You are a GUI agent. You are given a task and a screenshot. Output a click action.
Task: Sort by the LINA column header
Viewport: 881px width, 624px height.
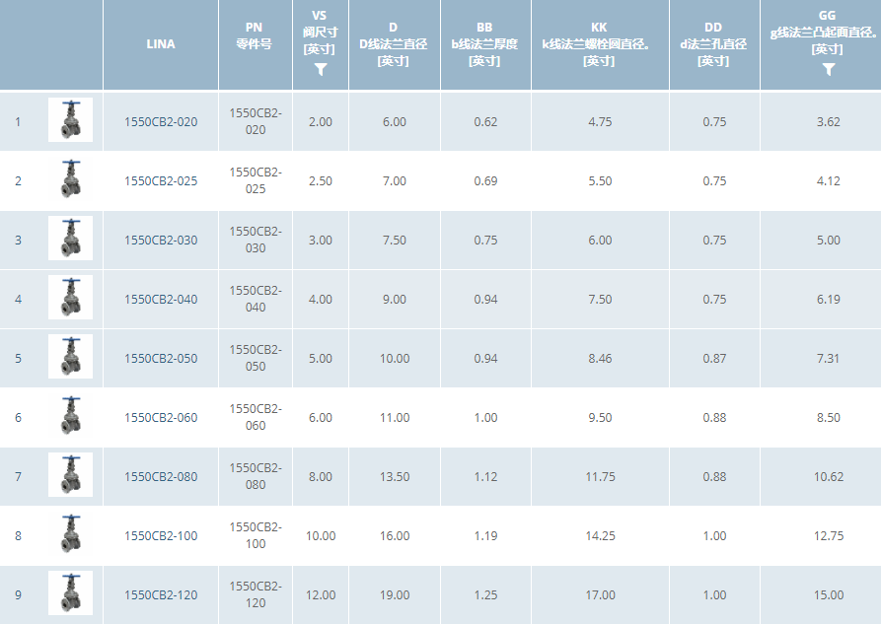(161, 43)
